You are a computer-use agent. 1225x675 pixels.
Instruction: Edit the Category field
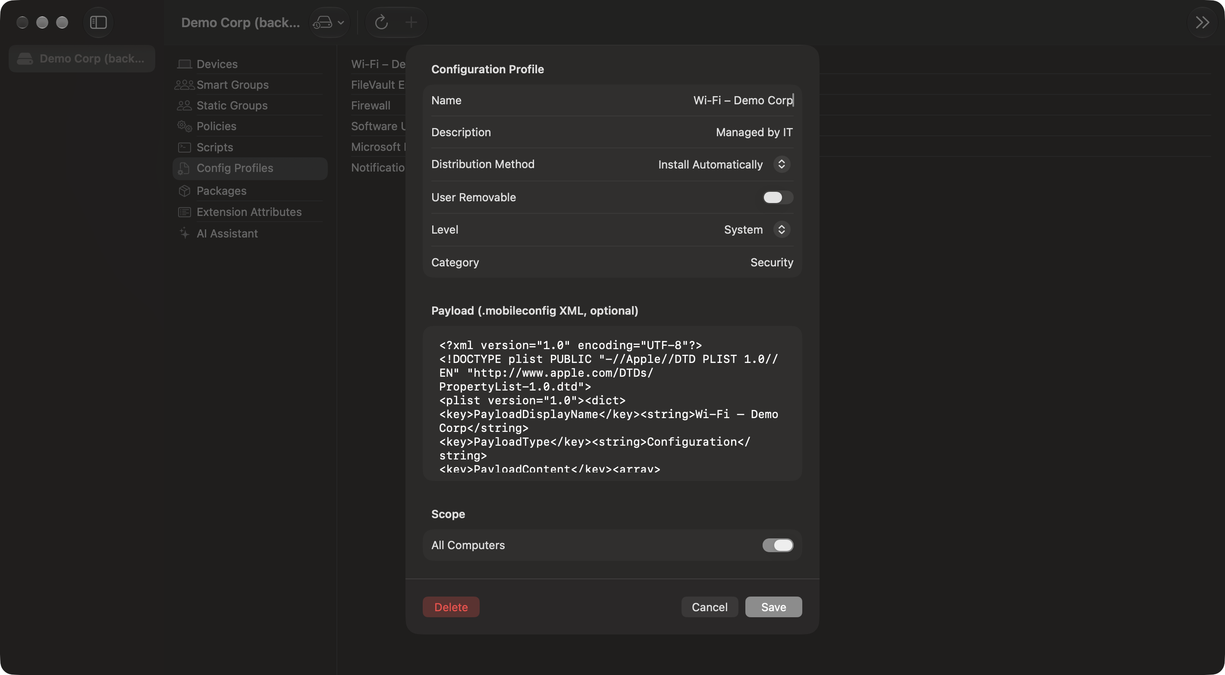(612, 262)
